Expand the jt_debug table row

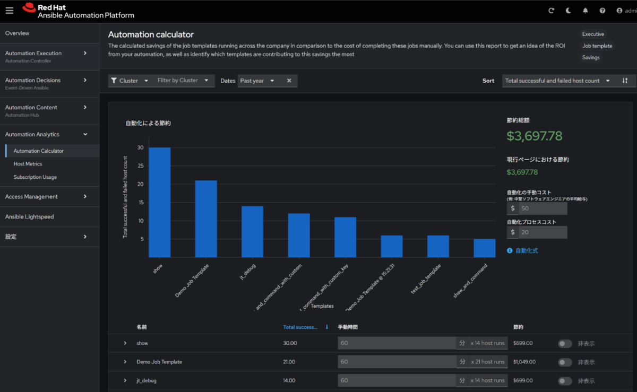tap(125, 380)
